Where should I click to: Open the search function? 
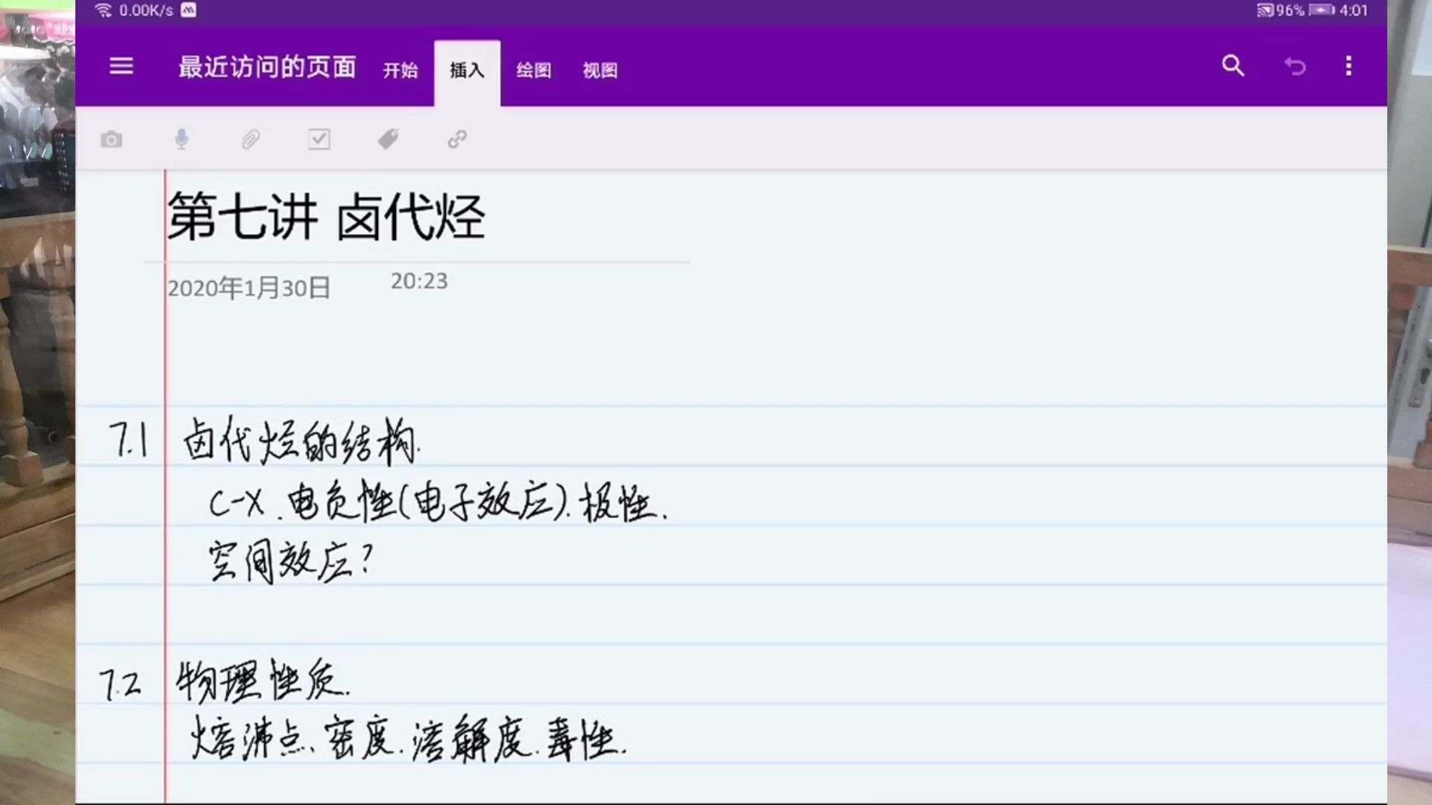(1234, 66)
